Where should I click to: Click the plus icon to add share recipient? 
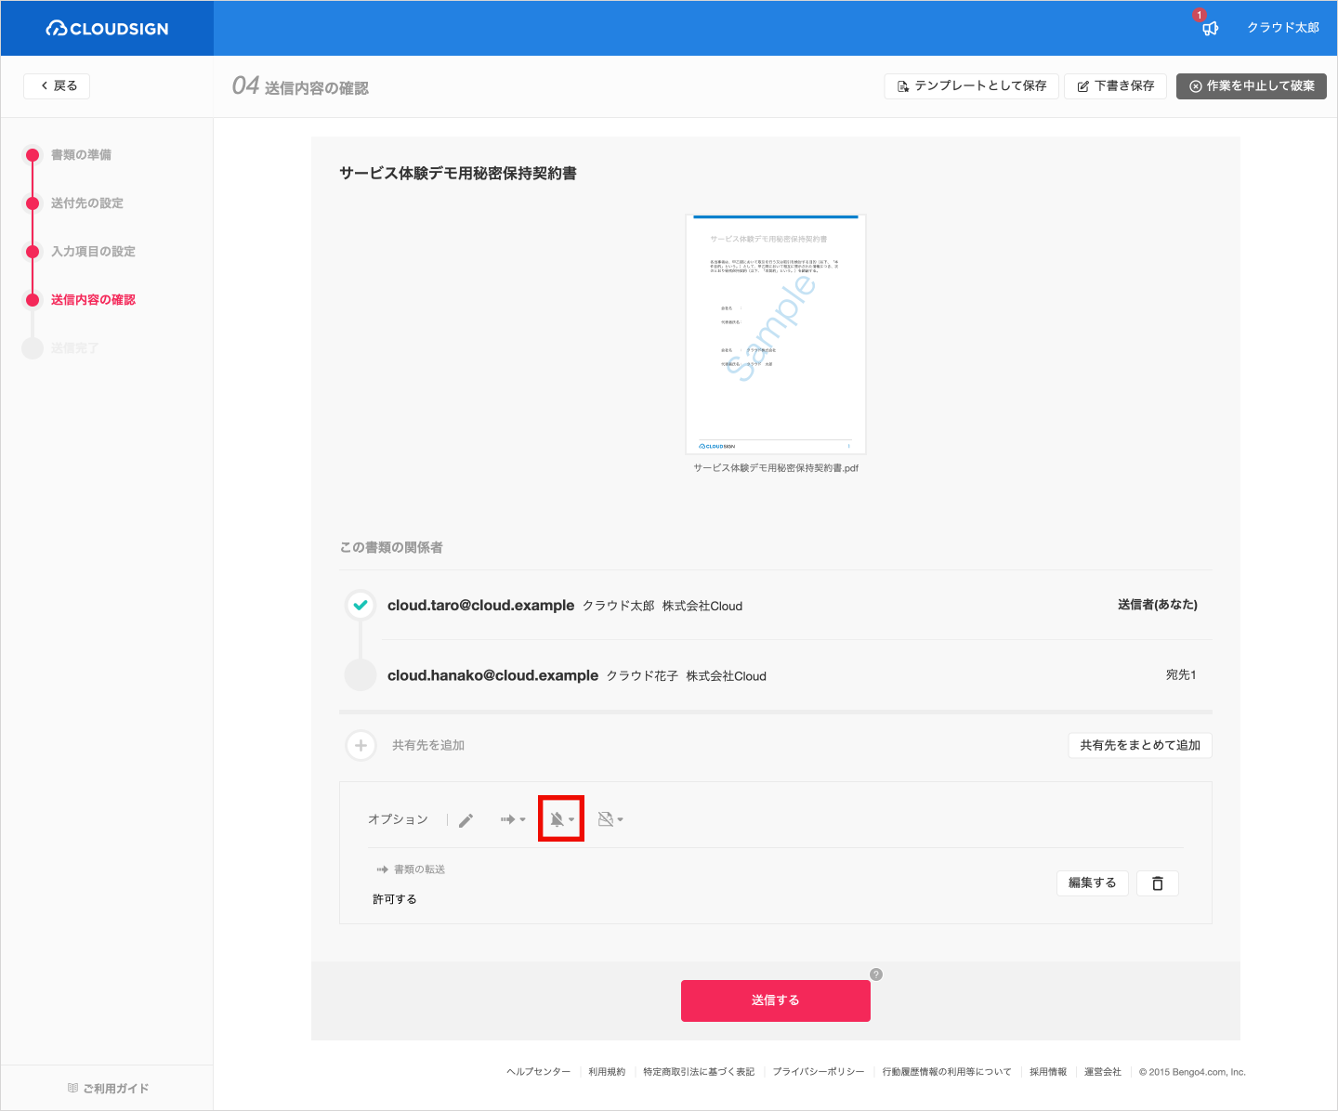(x=361, y=745)
